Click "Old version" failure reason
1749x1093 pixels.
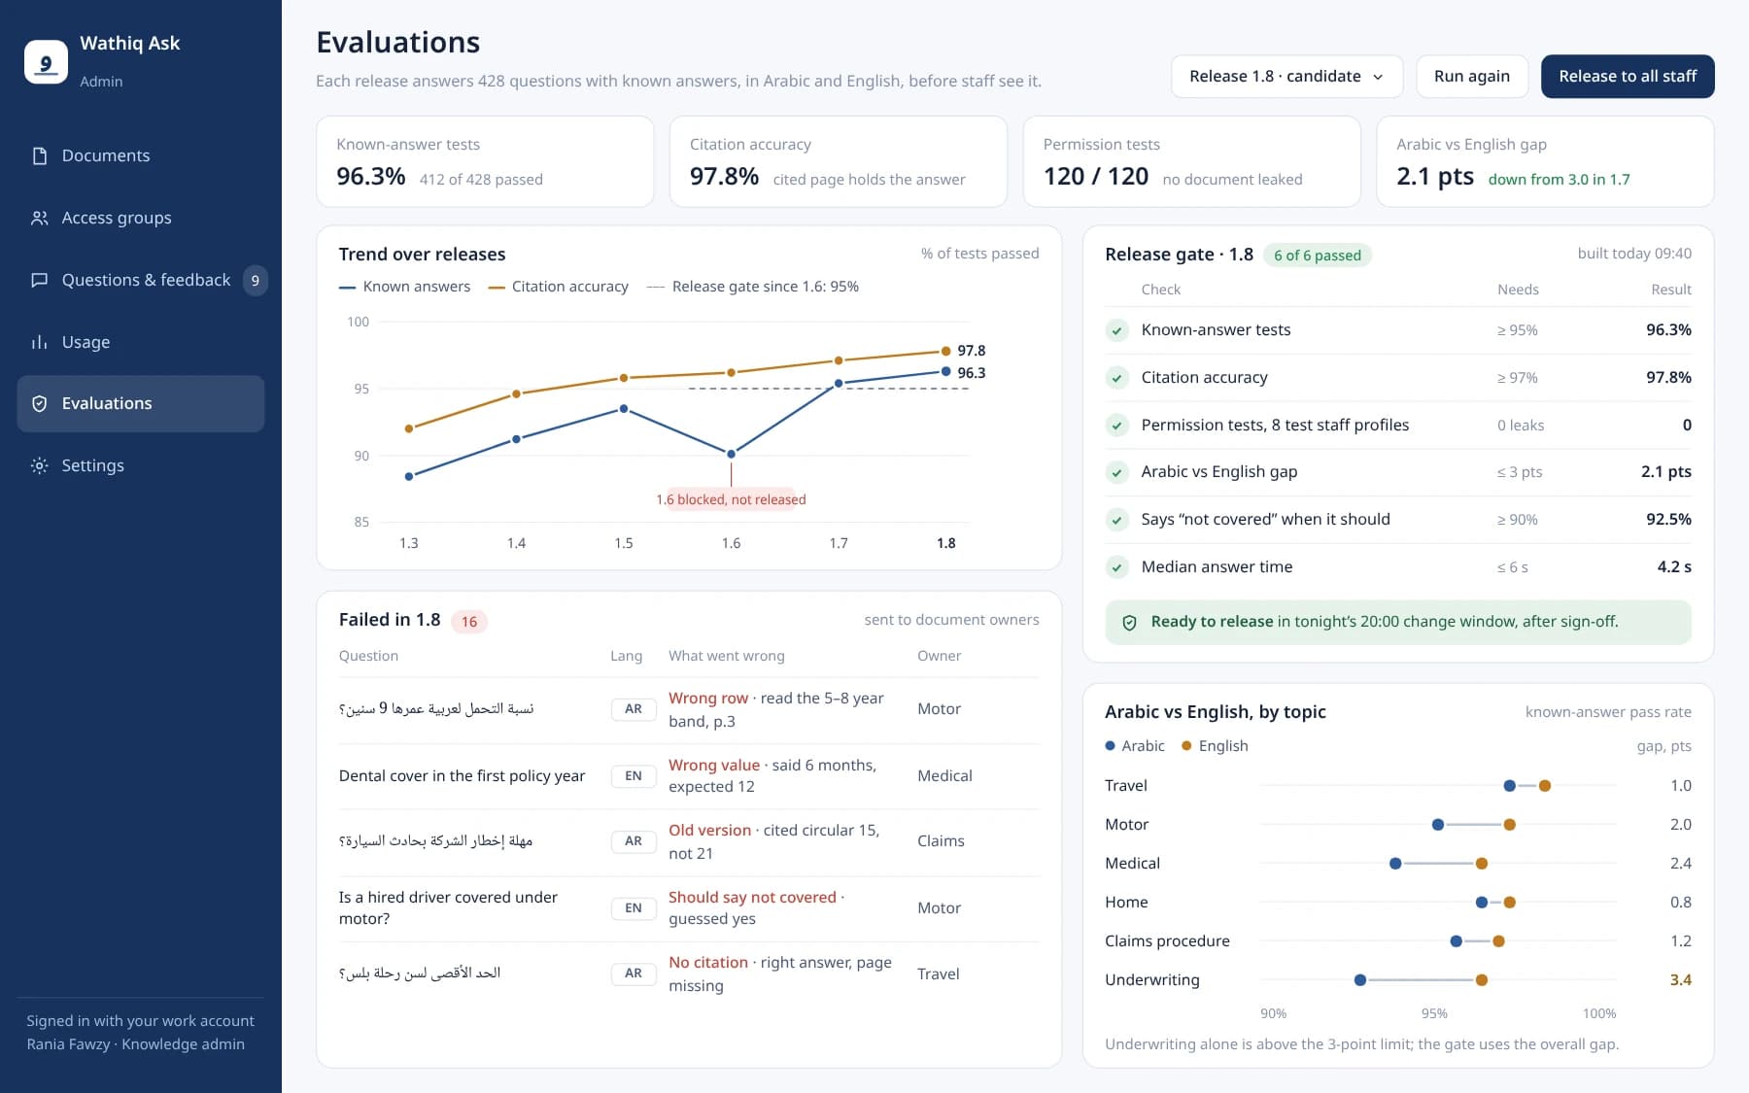coord(709,831)
